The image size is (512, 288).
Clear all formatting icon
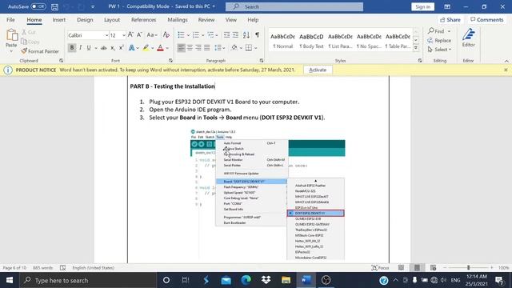[166, 35]
